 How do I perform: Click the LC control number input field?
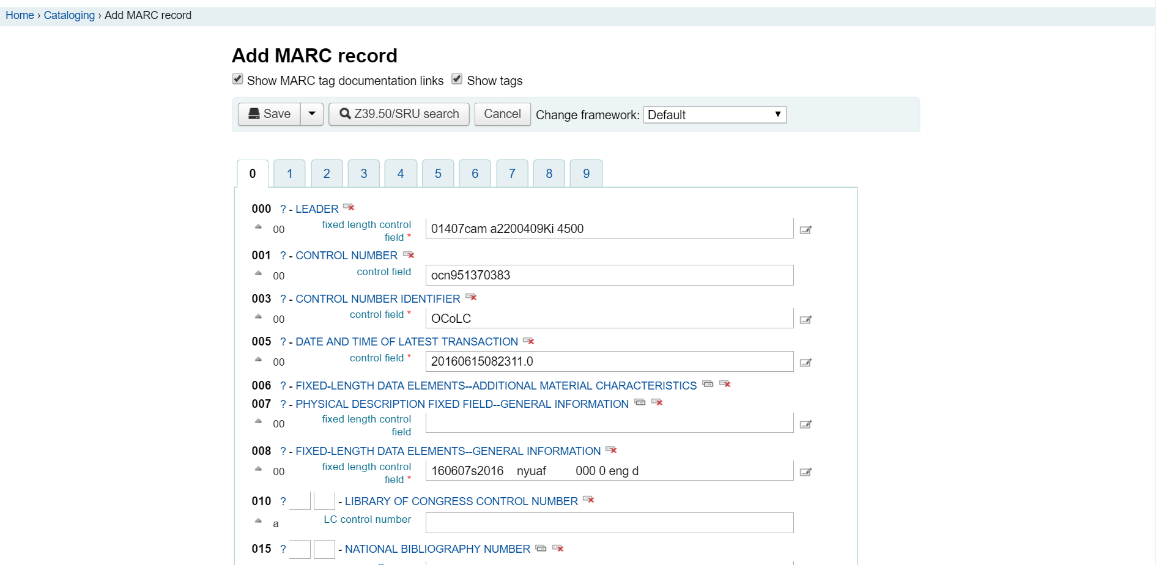pyautogui.click(x=609, y=523)
